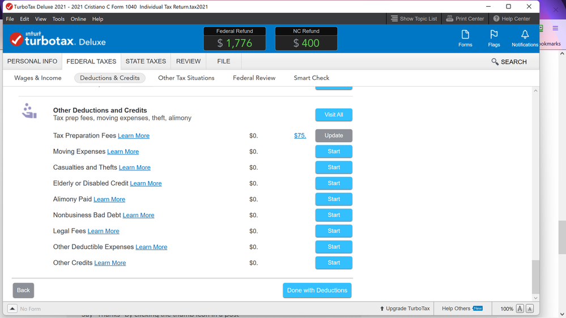Viewport: 566px width, 318px height.
Task: Open the Print Center
Action: coord(465,19)
